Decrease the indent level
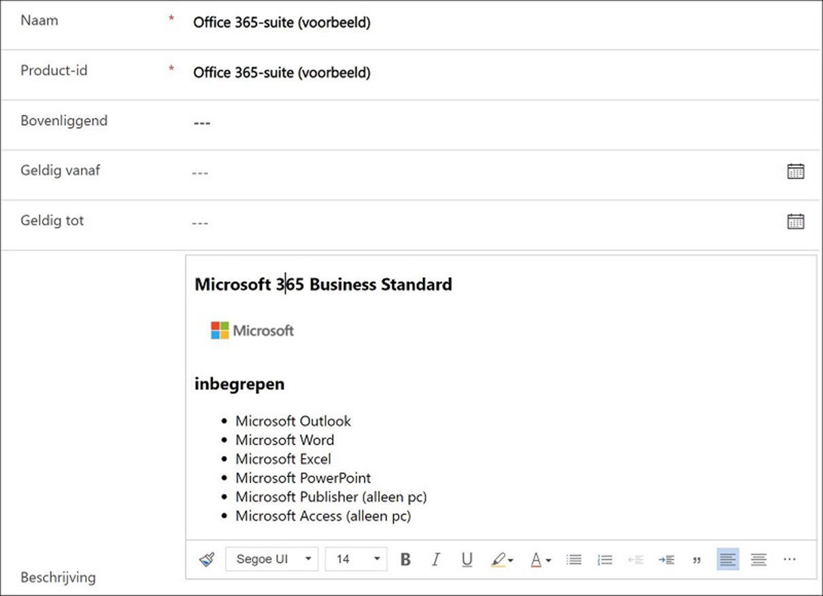 click(635, 559)
